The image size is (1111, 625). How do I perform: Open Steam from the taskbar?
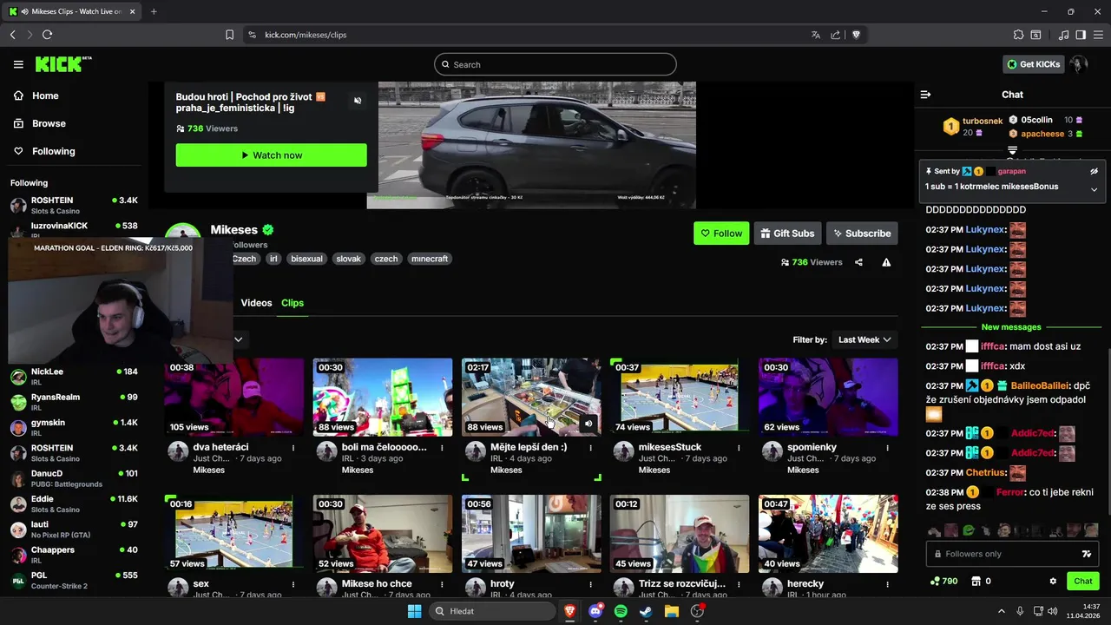pyautogui.click(x=646, y=611)
